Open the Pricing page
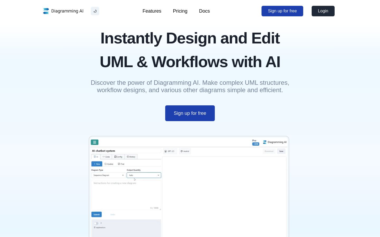Screen dimensions: 380x237 coord(180,11)
